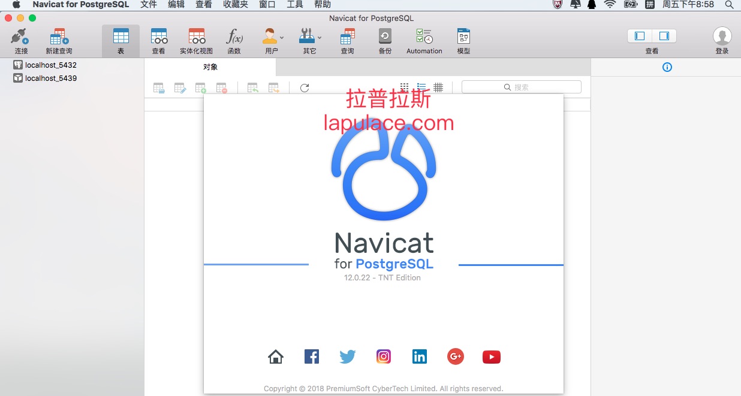The image size is (741, 396).
Task: Click the QQ penguin menu bar icon
Action: pos(592,5)
